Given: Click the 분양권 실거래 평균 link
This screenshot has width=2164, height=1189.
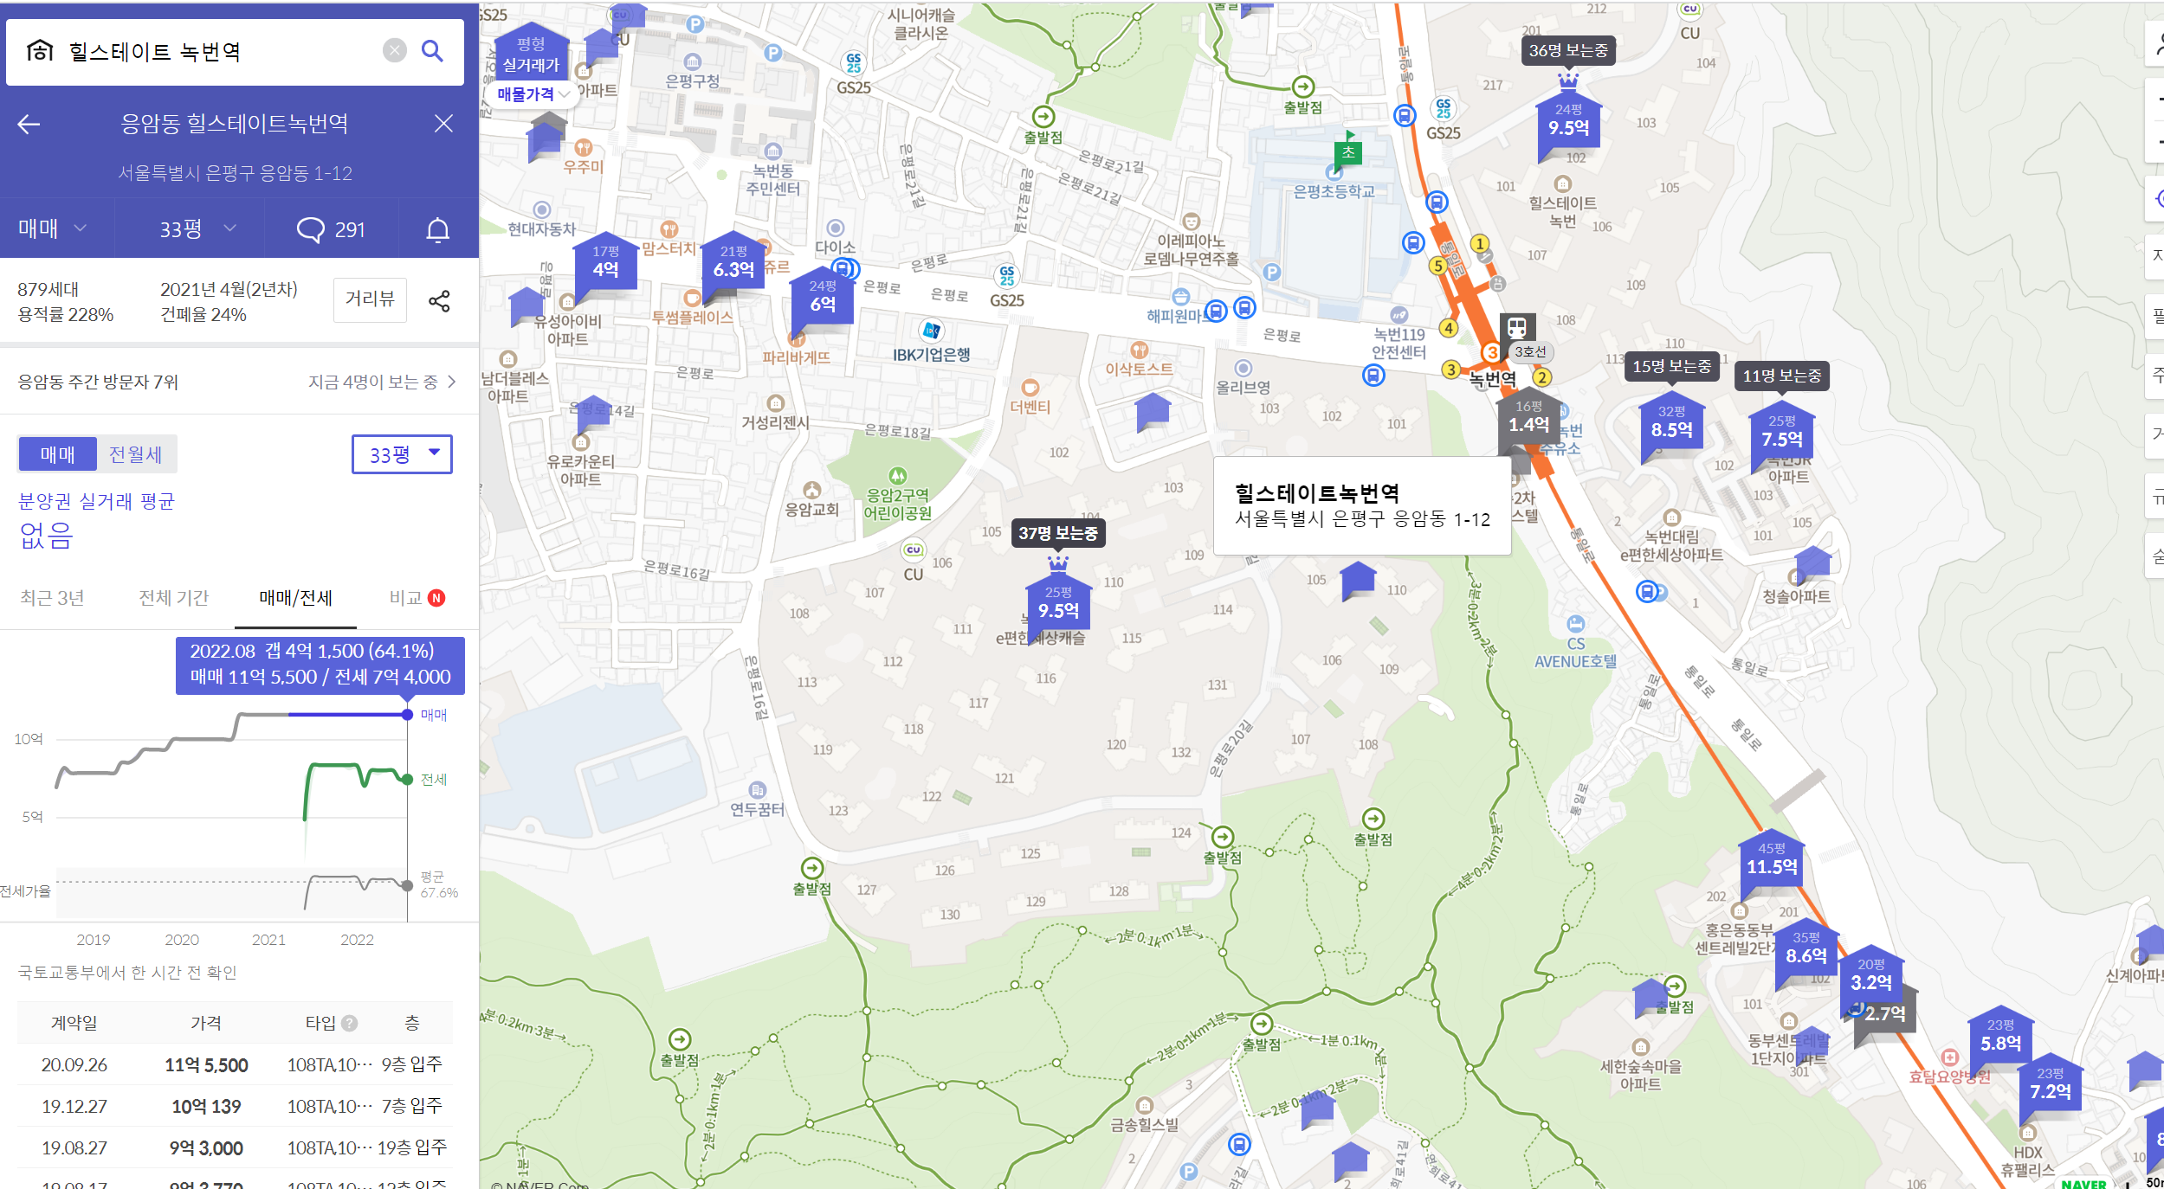Looking at the screenshot, I should coord(96,501).
